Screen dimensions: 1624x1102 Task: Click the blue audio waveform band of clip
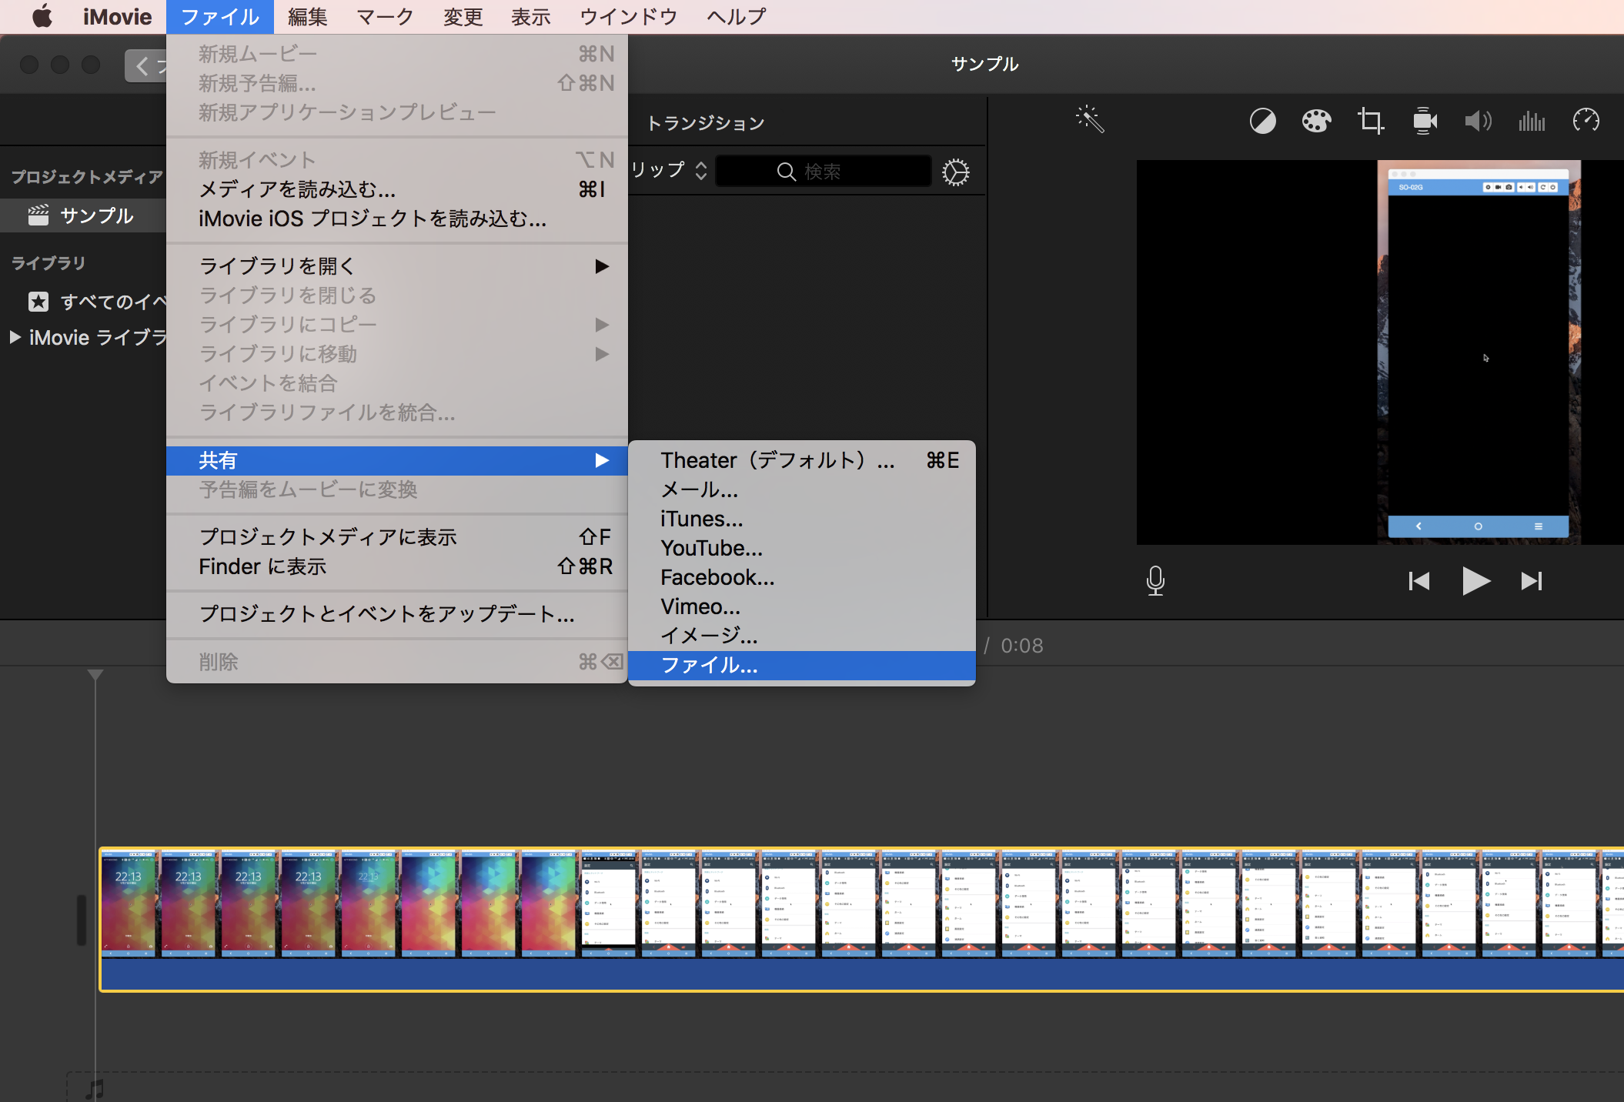pyautogui.click(x=862, y=974)
